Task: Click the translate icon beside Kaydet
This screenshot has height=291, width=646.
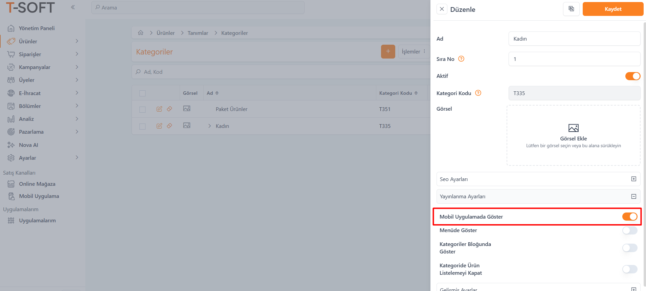Action: [571, 9]
